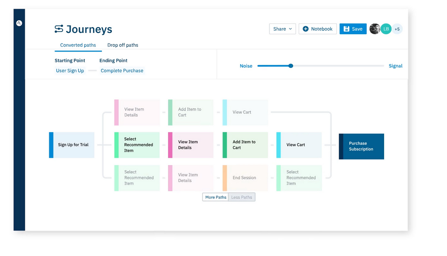447x256 pixels.
Task: Click the Amplitude logo in sidebar
Action: 19,23
